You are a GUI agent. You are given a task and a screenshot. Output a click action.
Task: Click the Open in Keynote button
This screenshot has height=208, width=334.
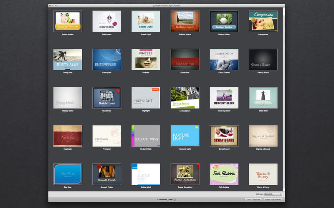[273, 200]
